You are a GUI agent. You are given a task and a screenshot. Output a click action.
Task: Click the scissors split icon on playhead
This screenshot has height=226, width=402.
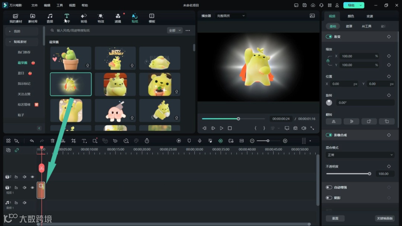coord(42,168)
